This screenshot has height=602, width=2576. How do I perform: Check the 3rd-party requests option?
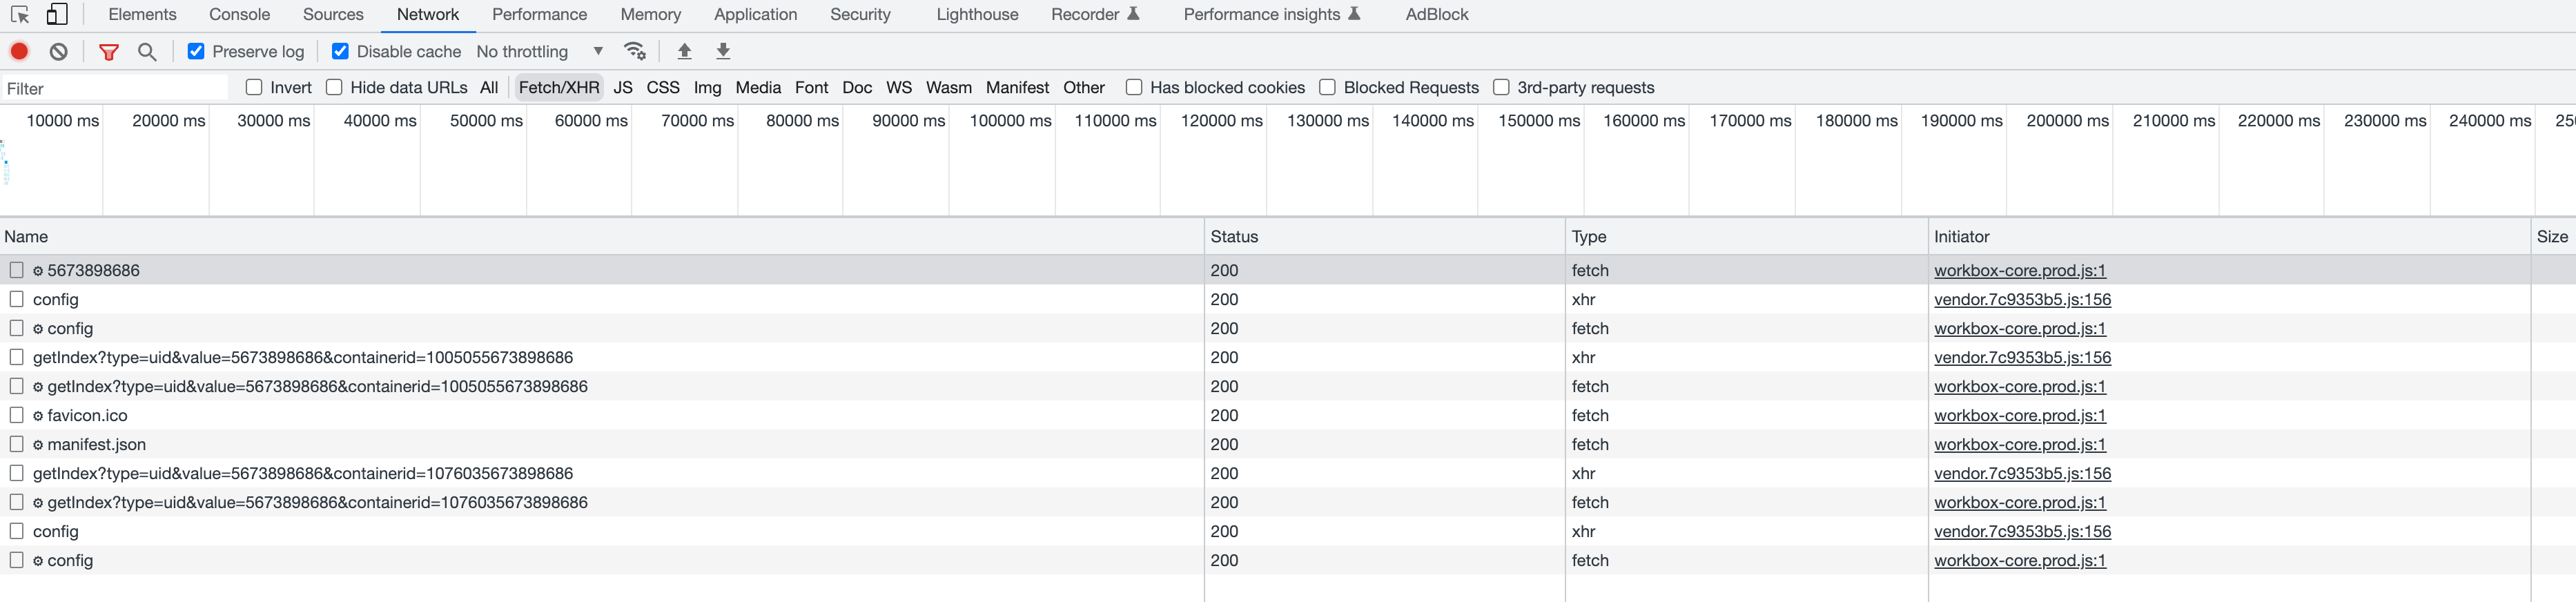point(1501,87)
